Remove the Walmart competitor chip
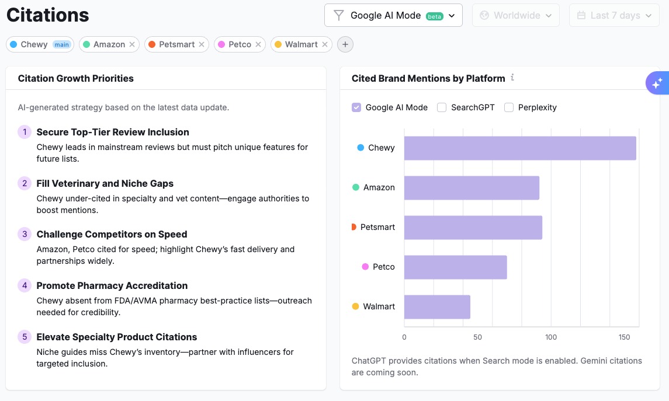 tap(325, 44)
